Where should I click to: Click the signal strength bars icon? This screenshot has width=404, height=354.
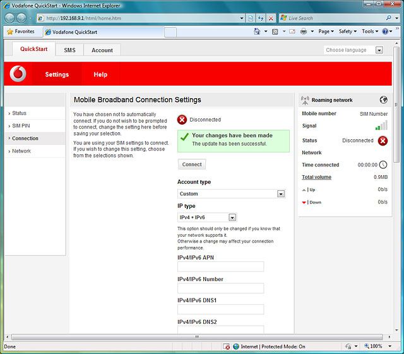tap(381, 125)
